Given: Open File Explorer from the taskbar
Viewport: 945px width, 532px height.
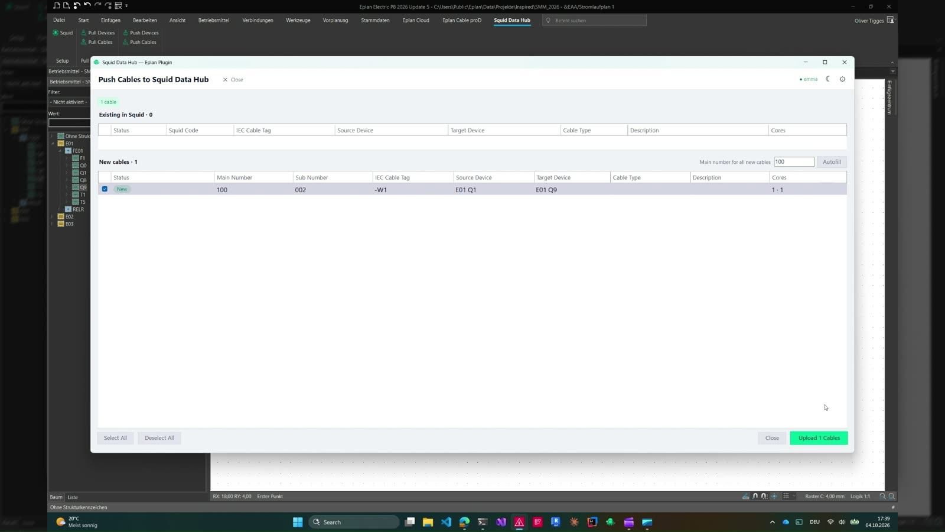Looking at the screenshot, I should coord(428,522).
